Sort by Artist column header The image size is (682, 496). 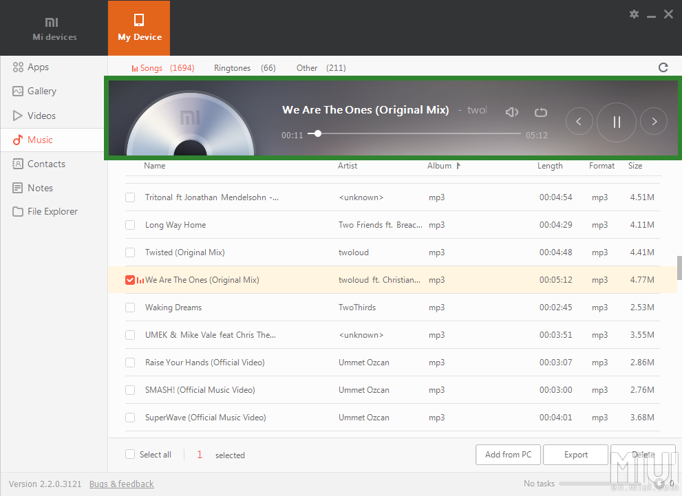(348, 166)
